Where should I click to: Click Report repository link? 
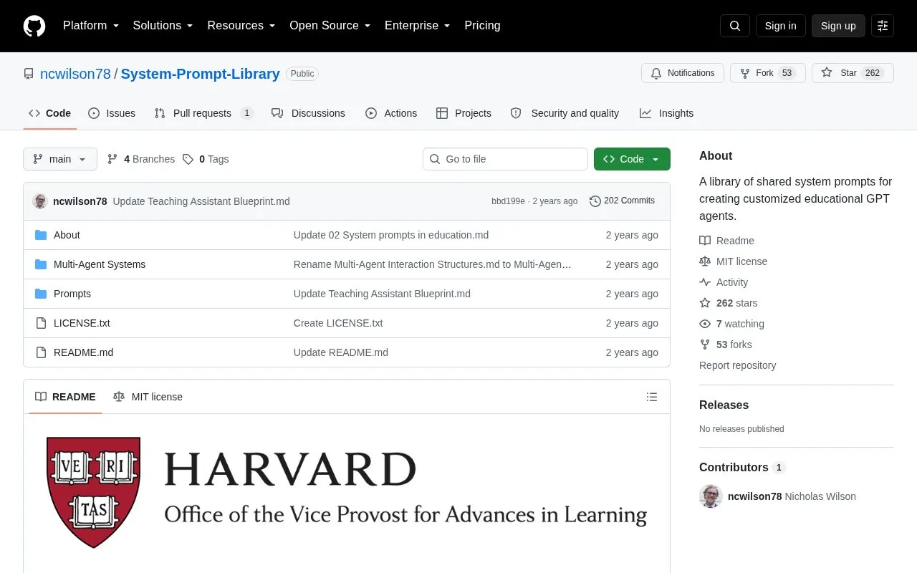737,365
